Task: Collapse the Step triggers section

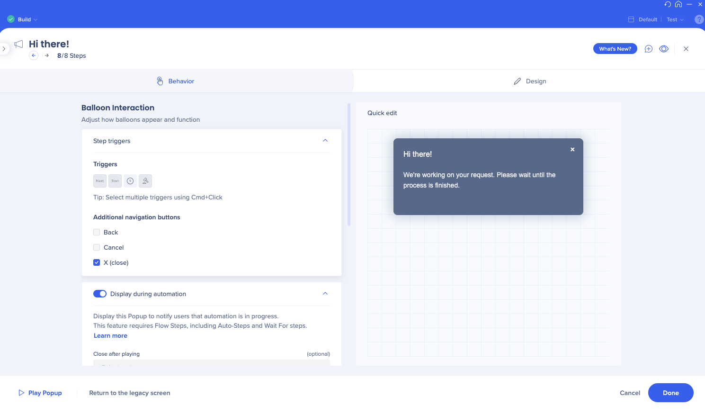Action: 325,141
